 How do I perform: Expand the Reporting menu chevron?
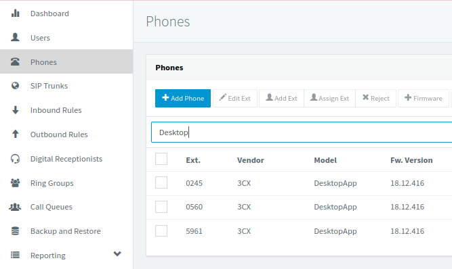click(117, 253)
